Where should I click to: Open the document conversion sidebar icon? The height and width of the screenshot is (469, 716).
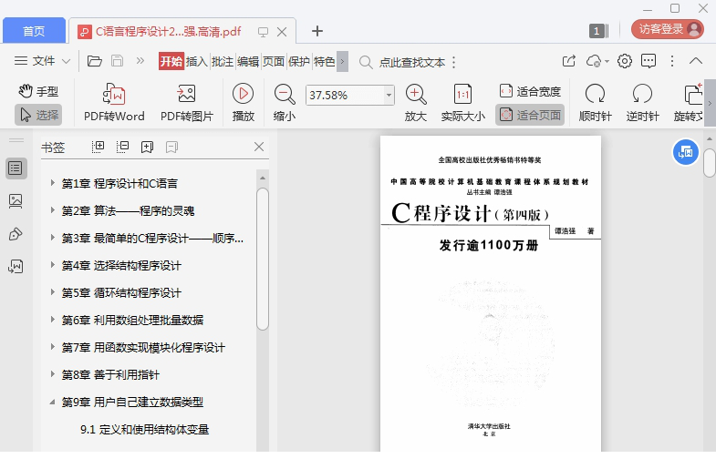pyautogui.click(x=16, y=266)
